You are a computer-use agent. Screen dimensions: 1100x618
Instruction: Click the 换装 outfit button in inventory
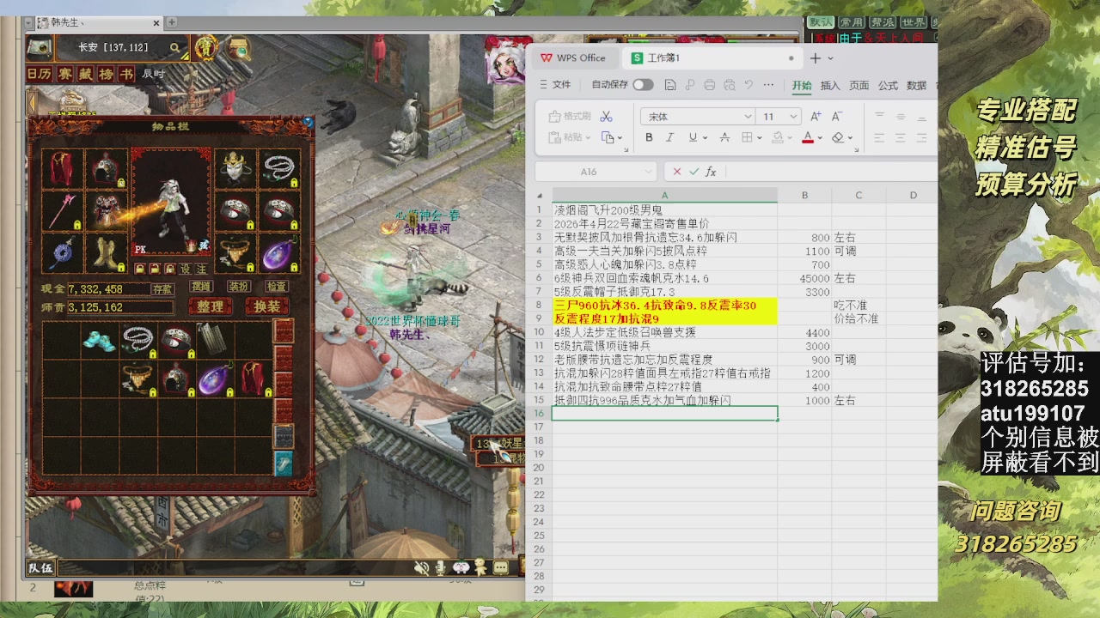point(266,306)
